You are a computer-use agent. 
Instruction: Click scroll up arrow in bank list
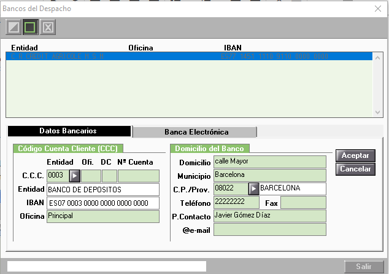pyautogui.click(x=377, y=58)
